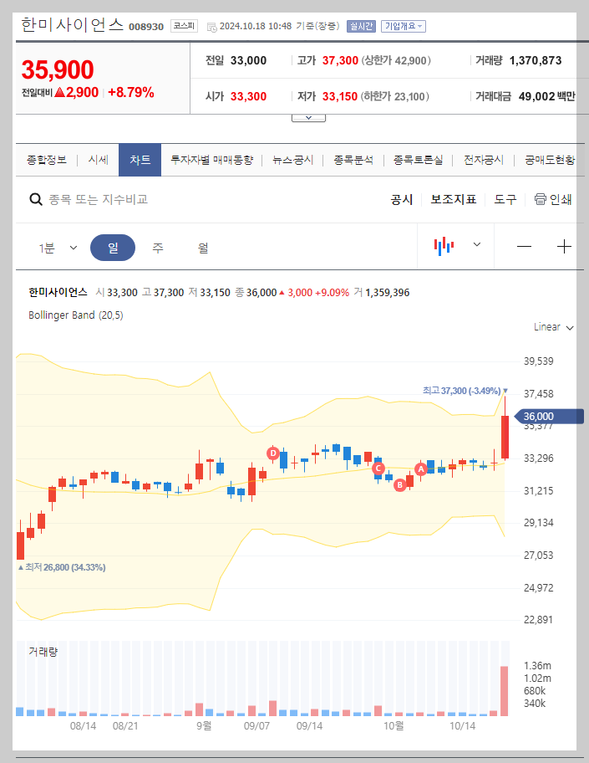Click the D marker on the chart
The height and width of the screenshot is (763, 589).
(x=271, y=453)
